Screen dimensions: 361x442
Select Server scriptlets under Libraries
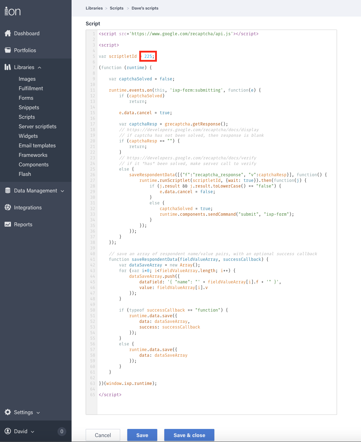(x=38, y=127)
